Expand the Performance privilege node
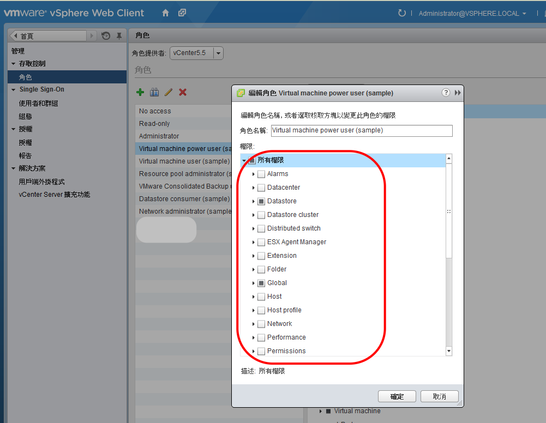The height and width of the screenshot is (423, 546). tap(254, 337)
